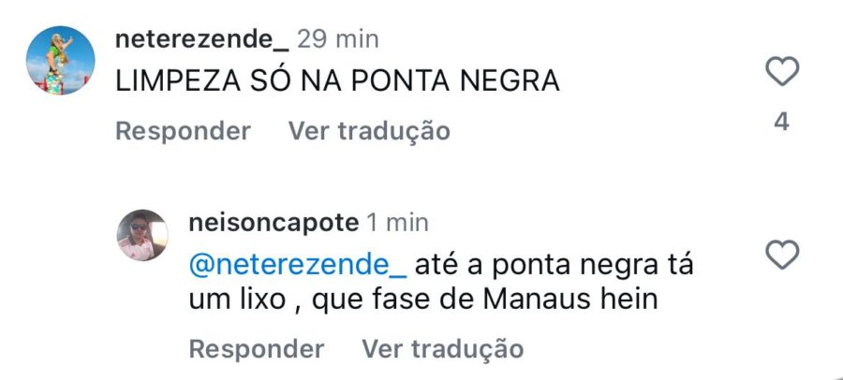843x380 pixels.
Task: Open neisoncapote's profile picture
Action: coord(142,235)
